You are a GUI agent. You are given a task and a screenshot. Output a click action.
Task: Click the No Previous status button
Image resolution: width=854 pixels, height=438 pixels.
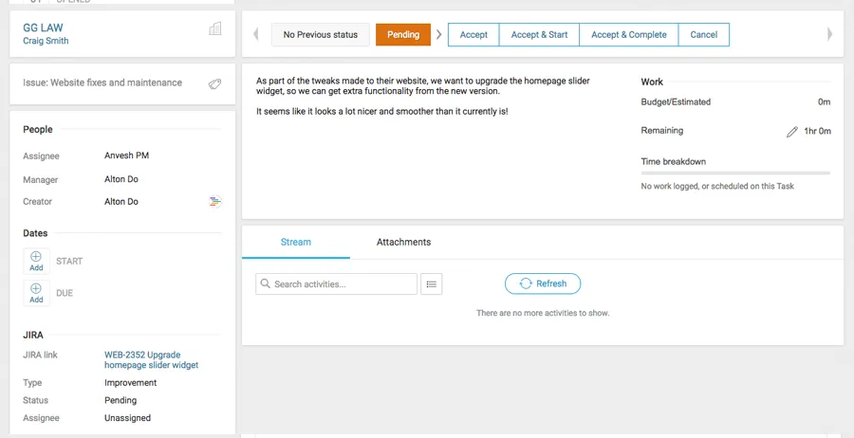(x=321, y=35)
